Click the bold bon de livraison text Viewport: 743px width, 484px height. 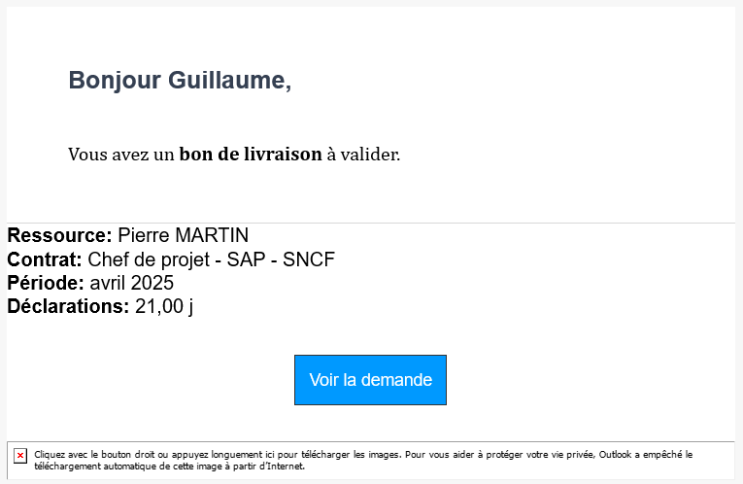tap(251, 155)
